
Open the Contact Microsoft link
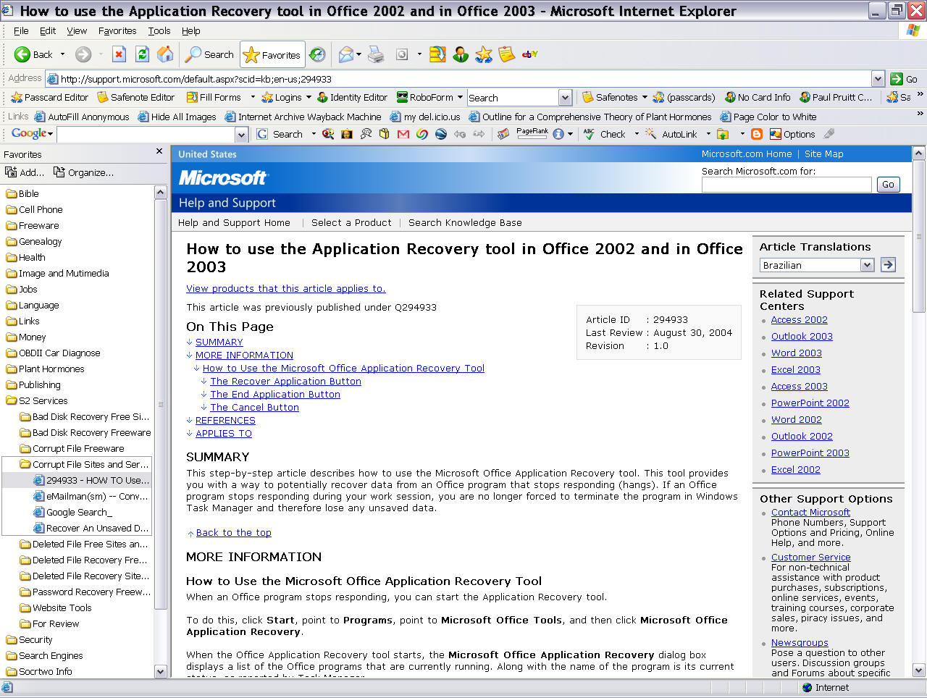tap(810, 512)
